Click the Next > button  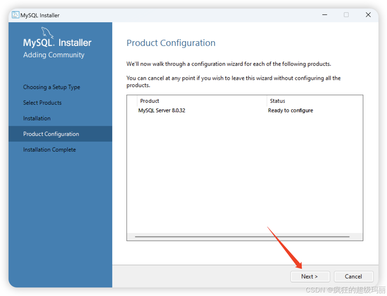(310, 277)
